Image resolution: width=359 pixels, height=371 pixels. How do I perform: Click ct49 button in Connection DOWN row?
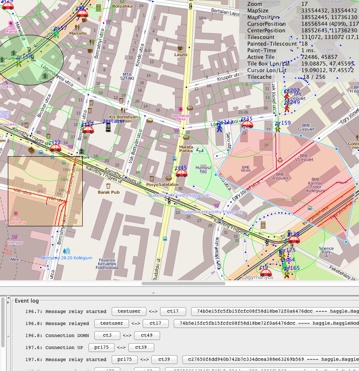point(147,335)
